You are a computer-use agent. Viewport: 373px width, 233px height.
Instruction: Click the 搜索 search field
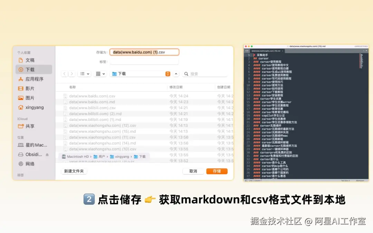[205, 74]
